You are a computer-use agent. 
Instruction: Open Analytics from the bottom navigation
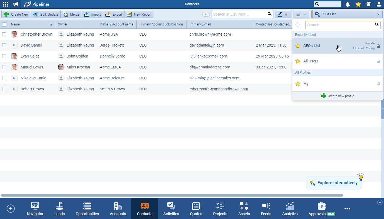(290, 209)
